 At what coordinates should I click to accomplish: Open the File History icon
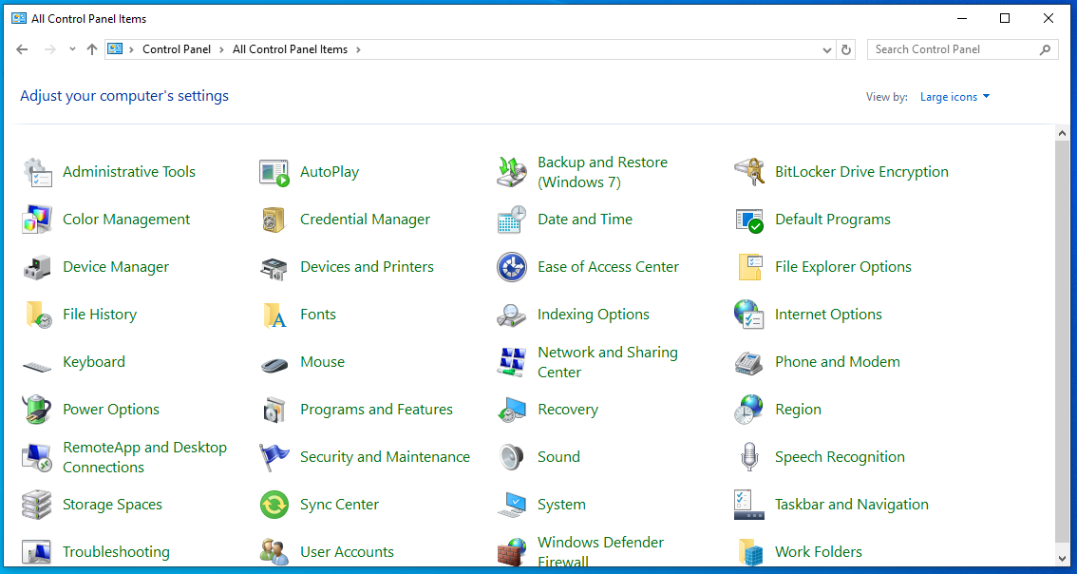click(x=37, y=315)
